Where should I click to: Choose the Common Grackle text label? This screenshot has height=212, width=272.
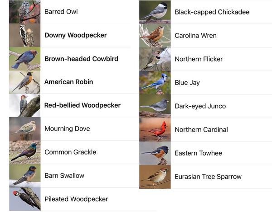coord(70,152)
